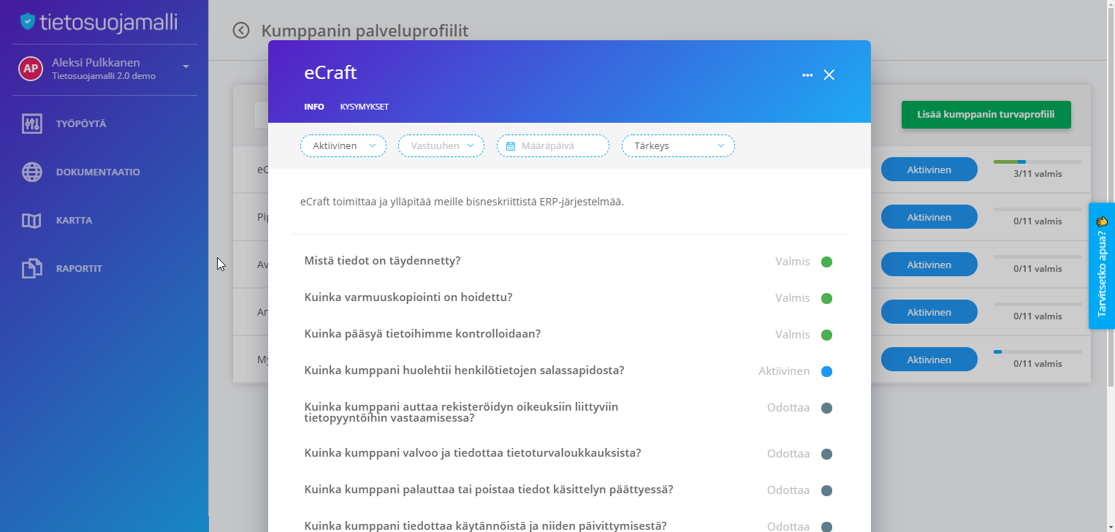Click the "3/11 valmis" progress label

[x=1038, y=174]
